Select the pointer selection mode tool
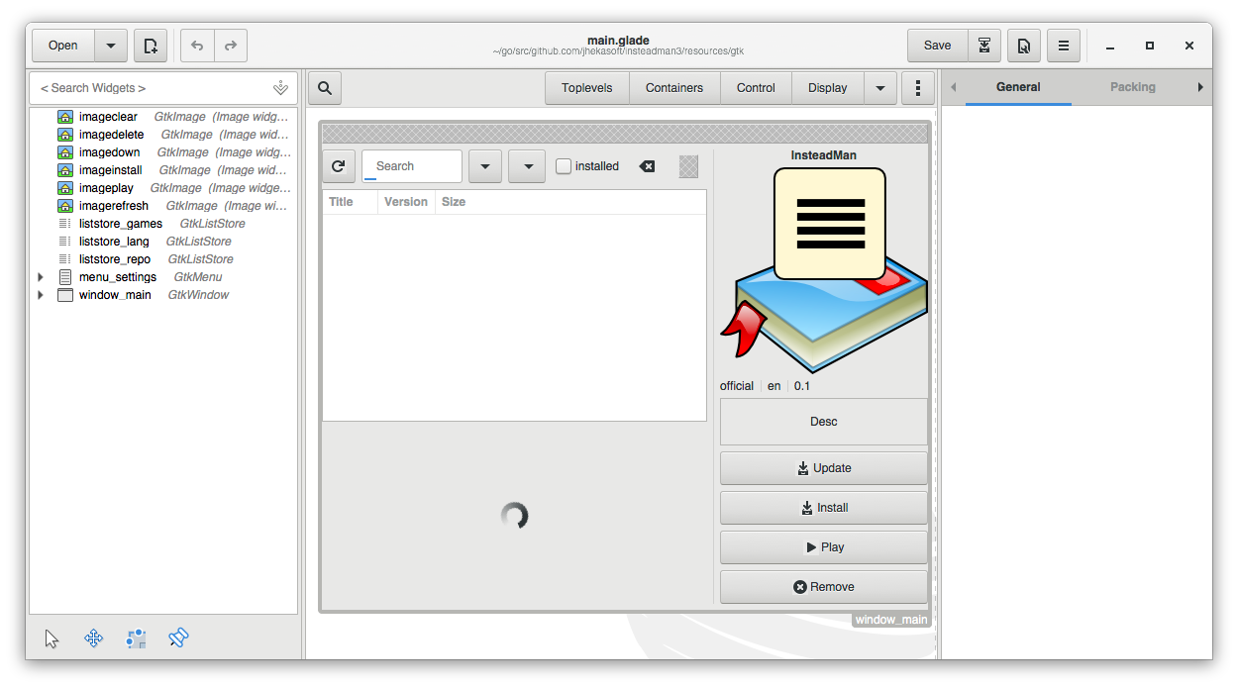This screenshot has width=1238, height=688. coord(52,639)
